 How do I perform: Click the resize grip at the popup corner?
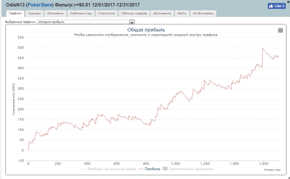[x=289, y=178]
